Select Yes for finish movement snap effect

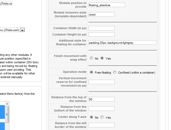[102, 58]
